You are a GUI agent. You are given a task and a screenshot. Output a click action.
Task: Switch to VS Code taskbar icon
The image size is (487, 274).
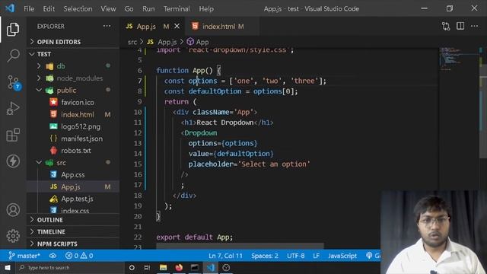coord(211,267)
